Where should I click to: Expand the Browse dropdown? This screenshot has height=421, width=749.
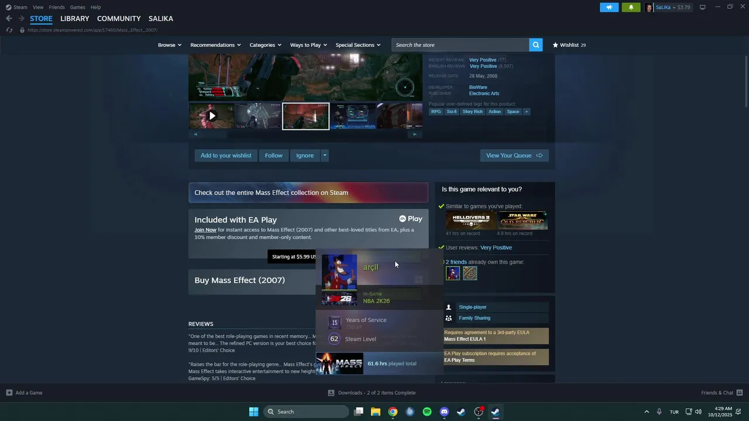170,45
